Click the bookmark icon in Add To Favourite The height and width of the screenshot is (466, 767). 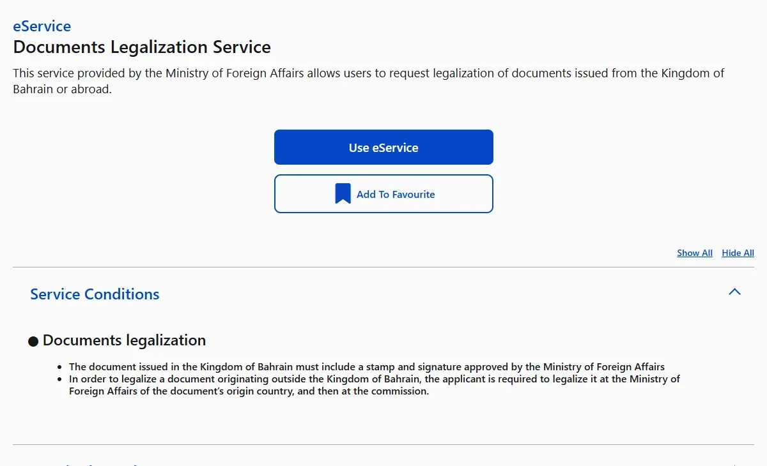click(343, 193)
